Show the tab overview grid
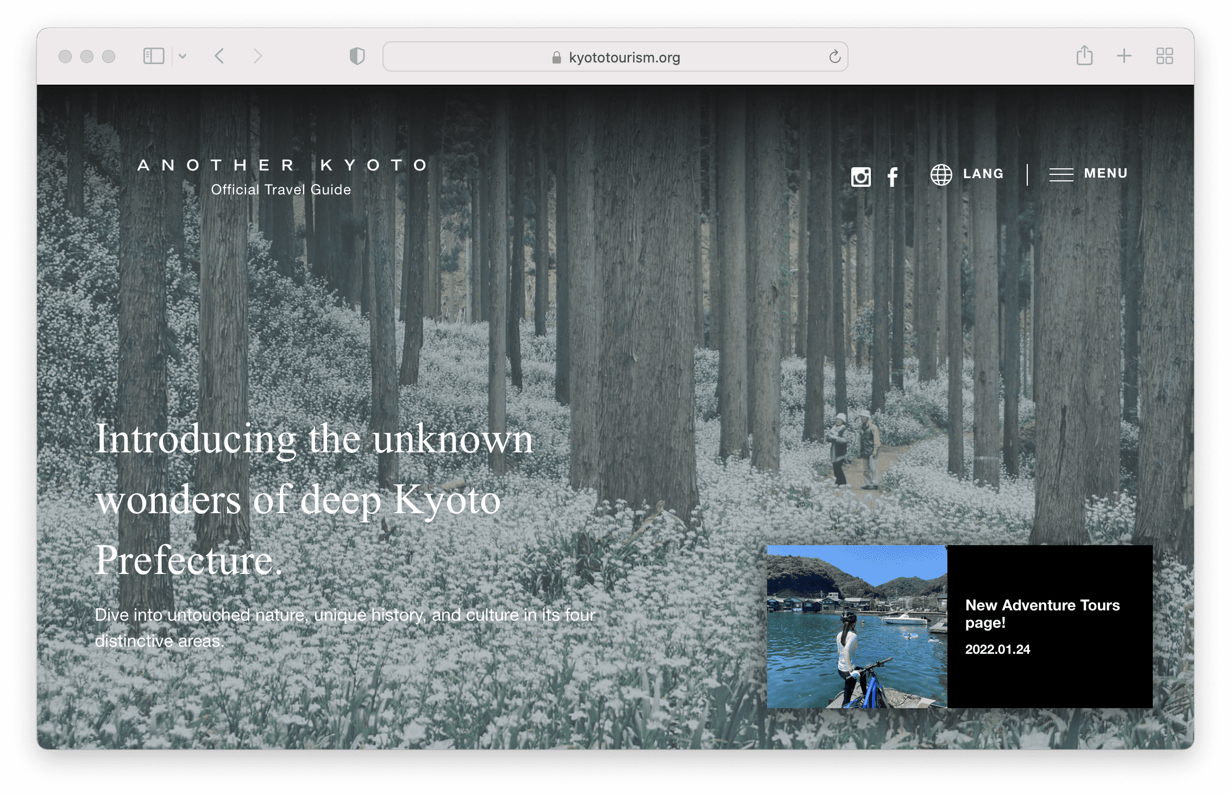This screenshot has width=1231, height=795. [x=1165, y=56]
